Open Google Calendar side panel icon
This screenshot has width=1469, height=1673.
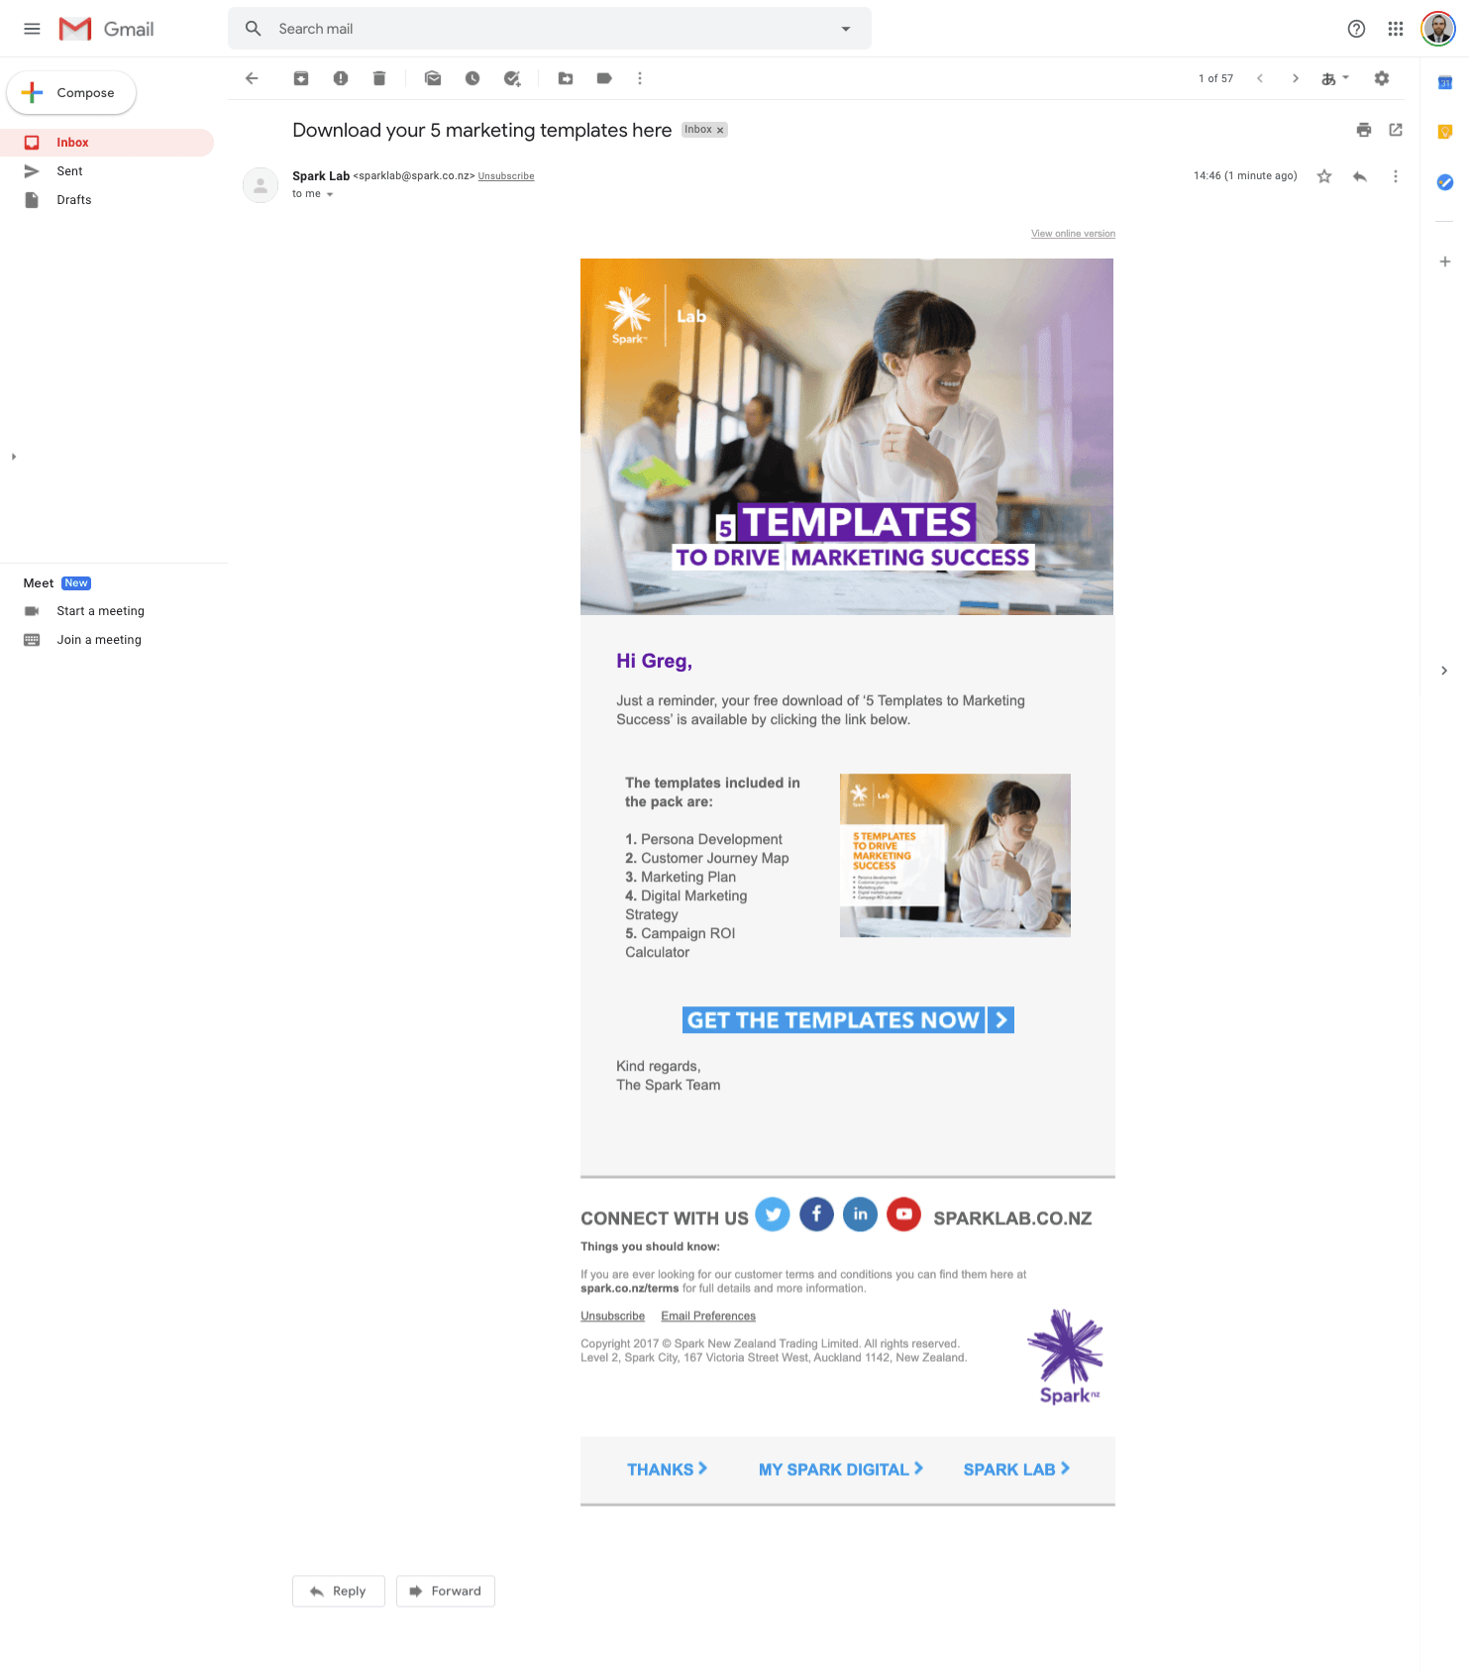tap(1445, 83)
